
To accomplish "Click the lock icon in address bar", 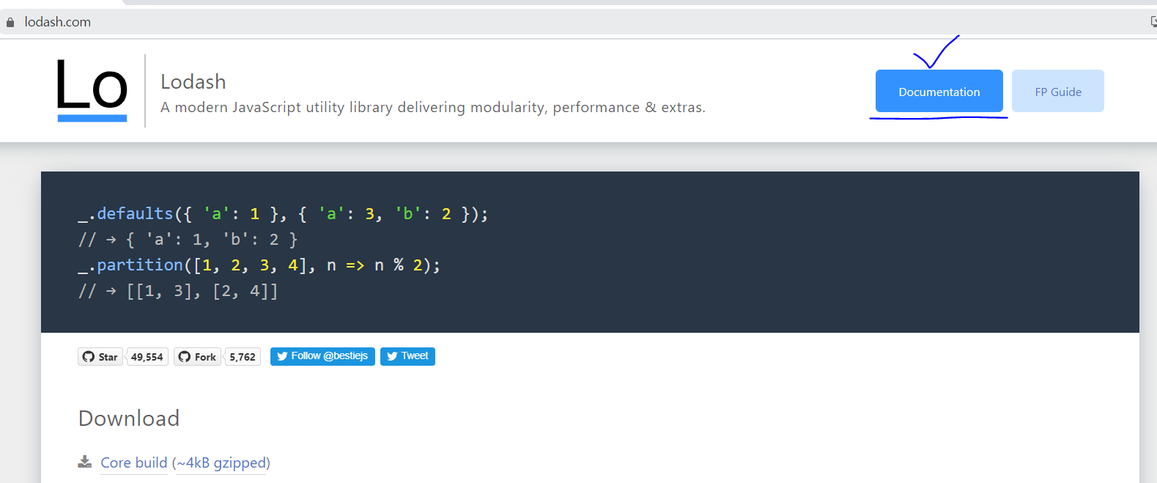I will point(10,22).
